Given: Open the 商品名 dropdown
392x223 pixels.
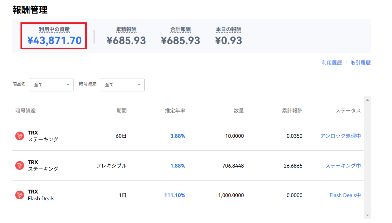Looking at the screenshot, I should click(52, 85).
